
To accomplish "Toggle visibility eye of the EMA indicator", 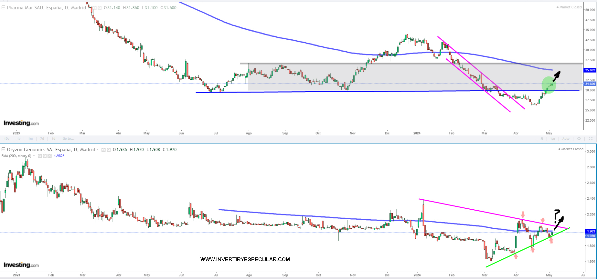I will coord(40,156).
